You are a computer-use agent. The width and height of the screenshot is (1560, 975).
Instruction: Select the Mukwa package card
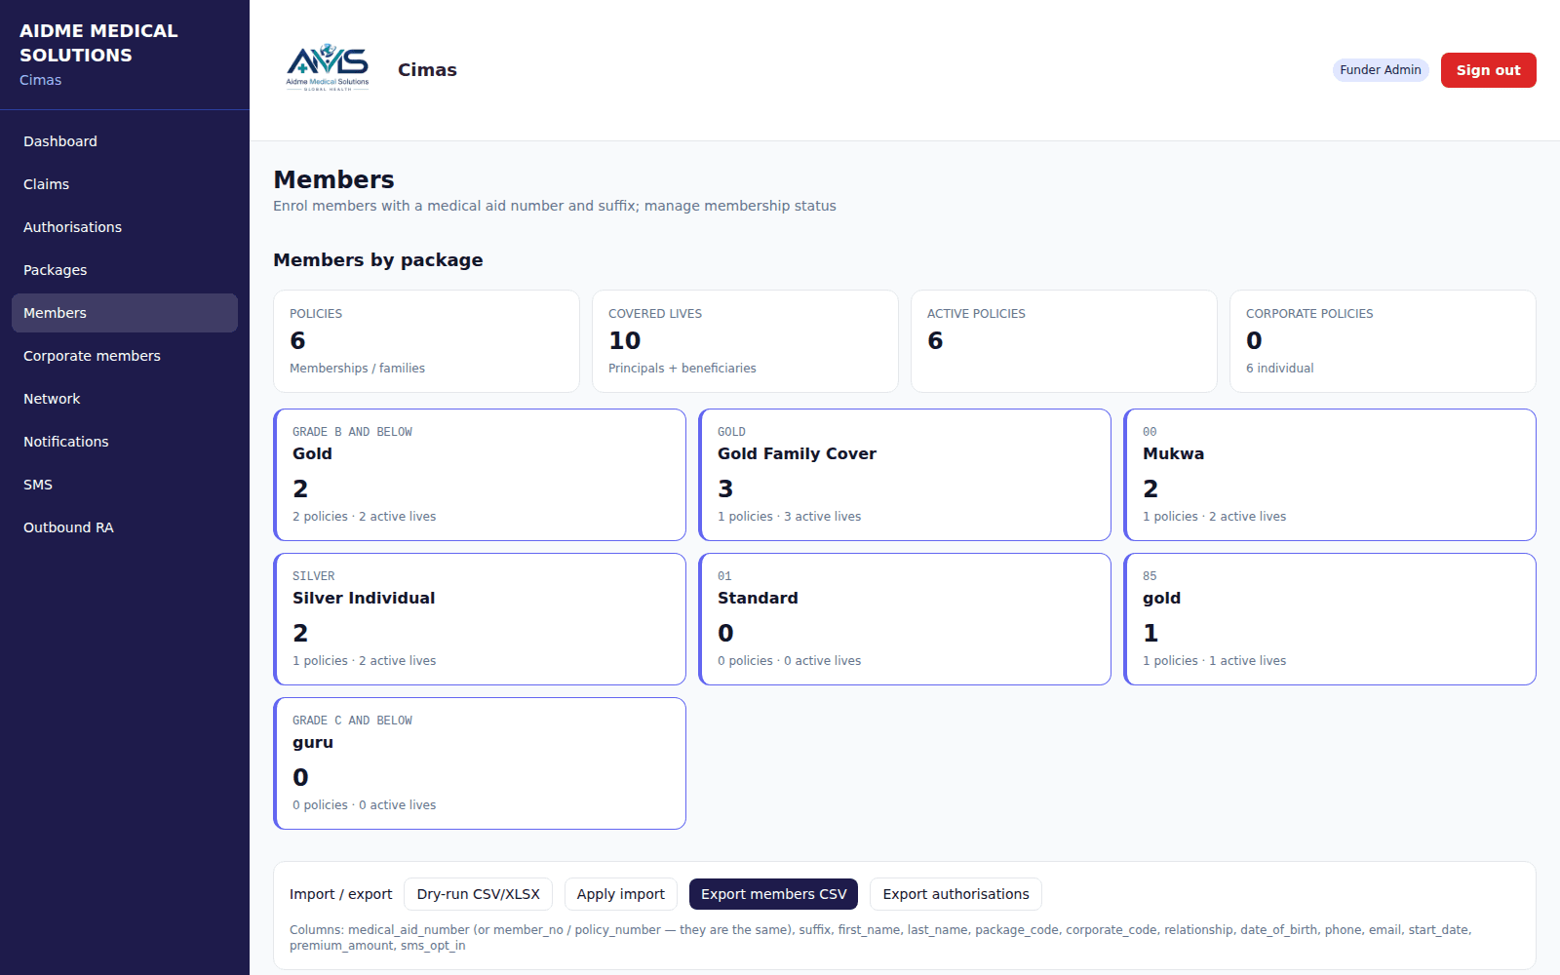(x=1330, y=475)
